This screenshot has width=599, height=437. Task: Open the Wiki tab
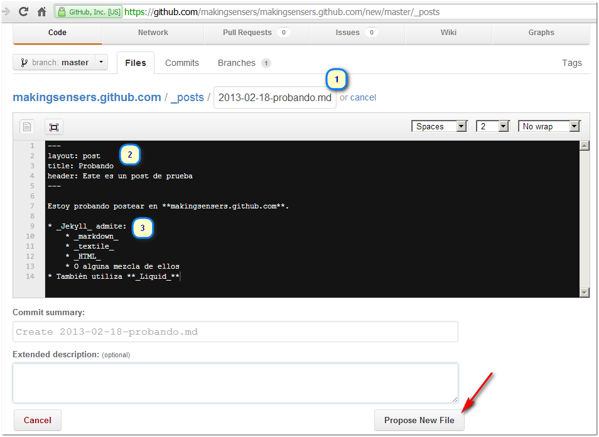448,33
